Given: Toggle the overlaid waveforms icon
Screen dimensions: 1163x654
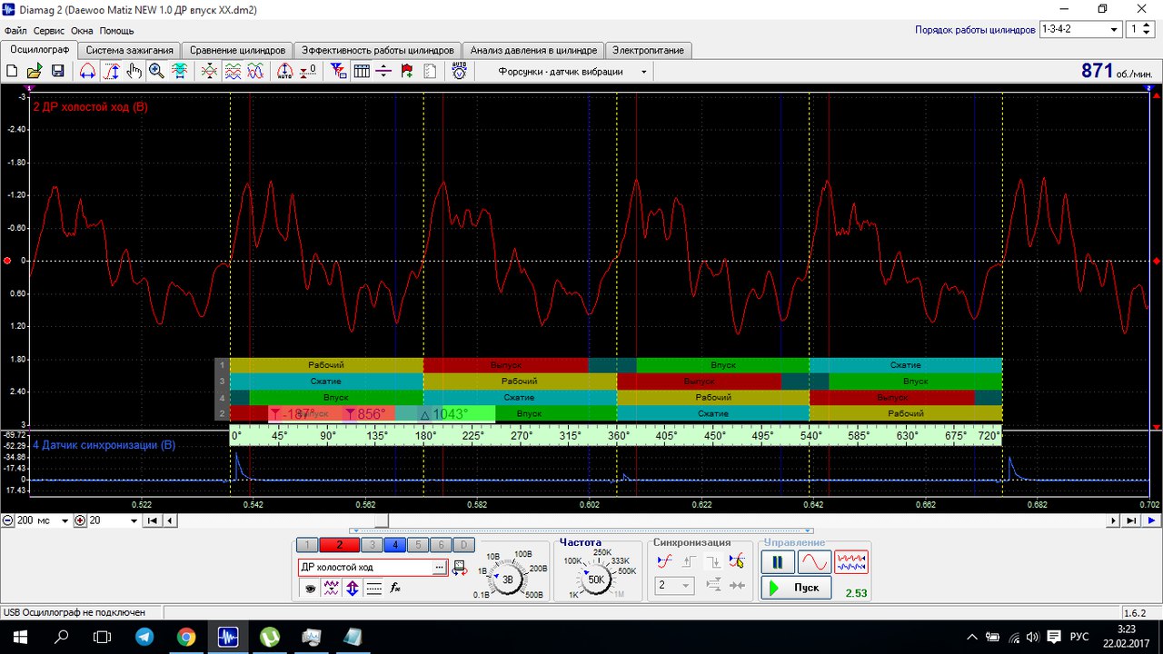Looking at the screenshot, I should [x=255, y=71].
